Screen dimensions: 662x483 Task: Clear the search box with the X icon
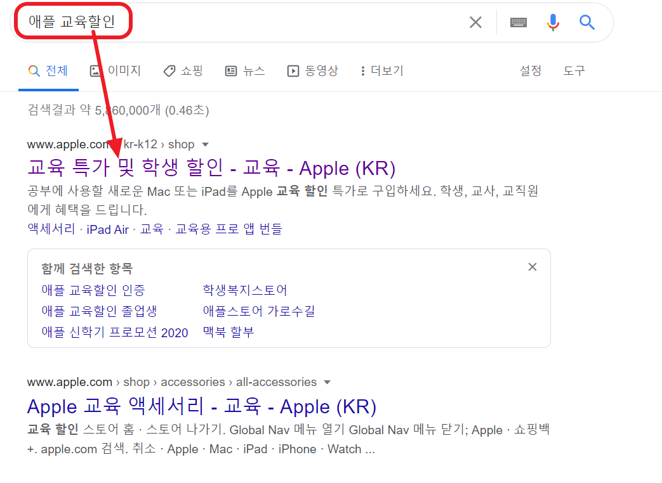(475, 22)
